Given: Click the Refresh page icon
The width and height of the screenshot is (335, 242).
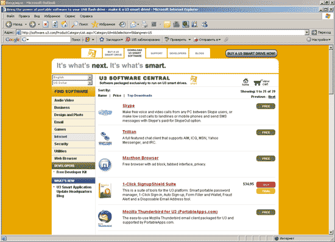Looking at the screenshot, I should (55, 24).
